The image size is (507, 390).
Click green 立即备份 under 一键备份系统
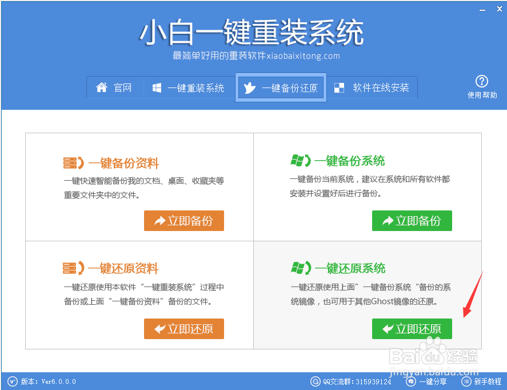[x=412, y=221]
